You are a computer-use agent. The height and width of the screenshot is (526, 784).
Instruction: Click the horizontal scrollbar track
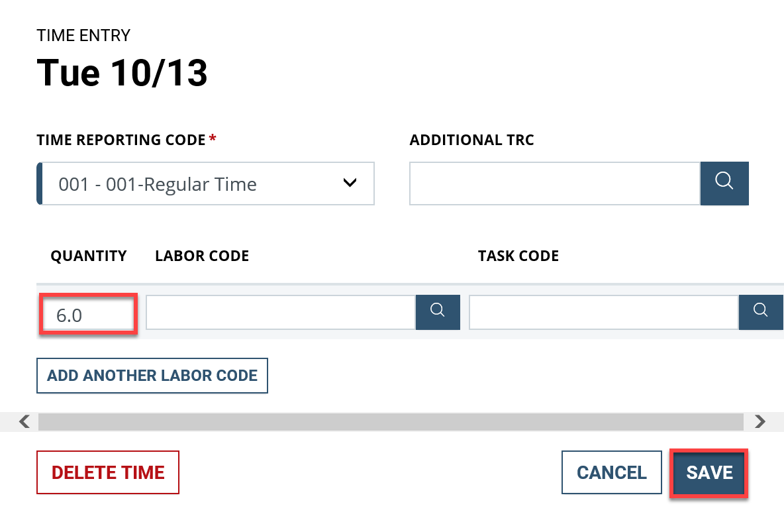tap(391, 421)
